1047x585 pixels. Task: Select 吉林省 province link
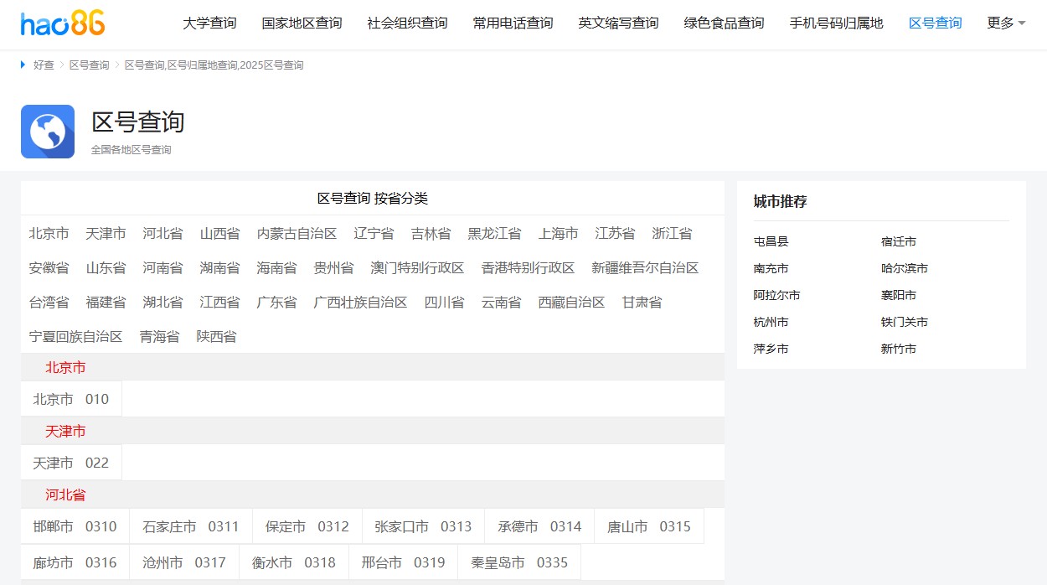[431, 234]
